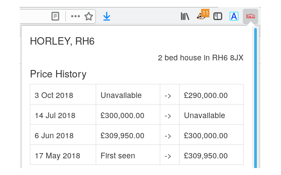Click the £309,950.00 cell in 6 Jun row
Viewport: 281px width, 175px height.
pos(128,135)
